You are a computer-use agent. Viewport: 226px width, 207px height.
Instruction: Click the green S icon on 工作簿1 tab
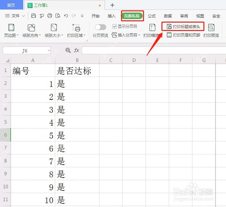tap(30, 5)
